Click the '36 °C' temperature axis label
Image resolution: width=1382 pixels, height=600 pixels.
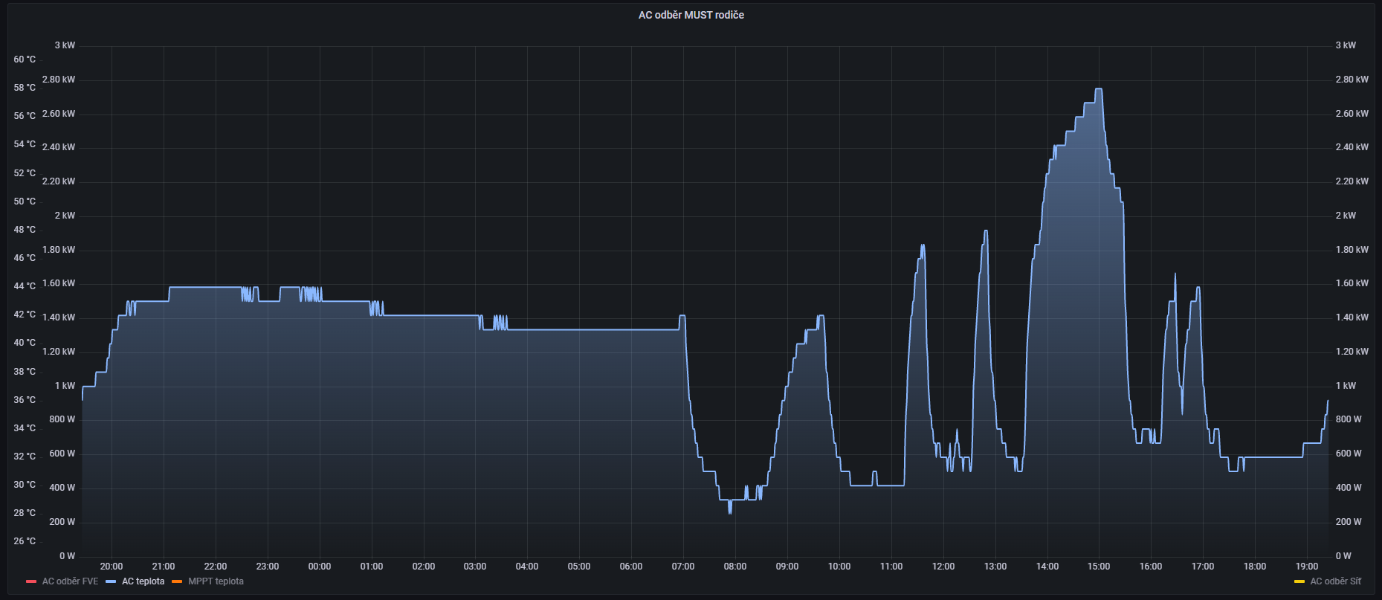tap(25, 400)
